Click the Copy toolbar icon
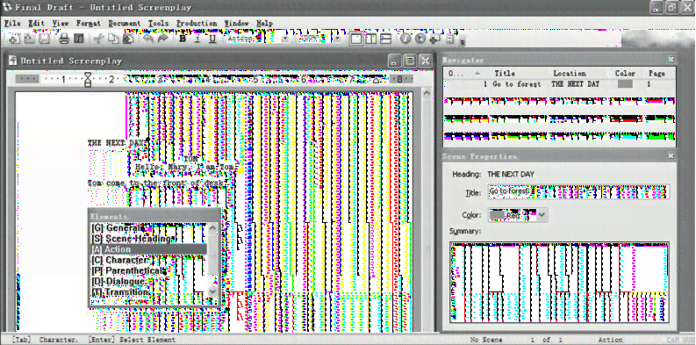The image size is (696, 345). [113, 40]
